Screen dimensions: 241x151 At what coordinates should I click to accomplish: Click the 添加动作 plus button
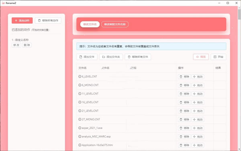point(22,21)
